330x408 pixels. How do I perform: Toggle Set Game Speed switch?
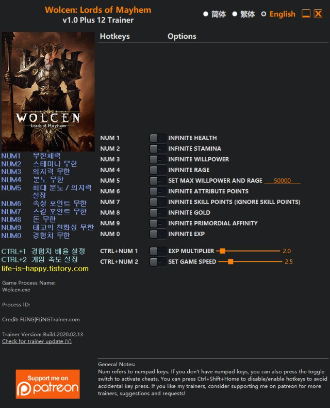pos(158,262)
